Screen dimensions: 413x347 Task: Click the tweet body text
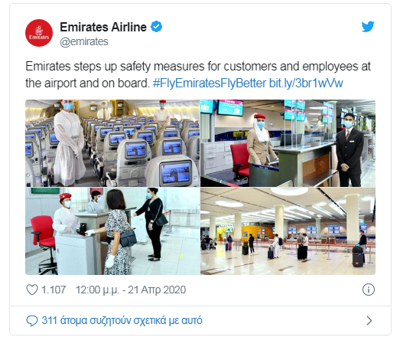(198, 74)
